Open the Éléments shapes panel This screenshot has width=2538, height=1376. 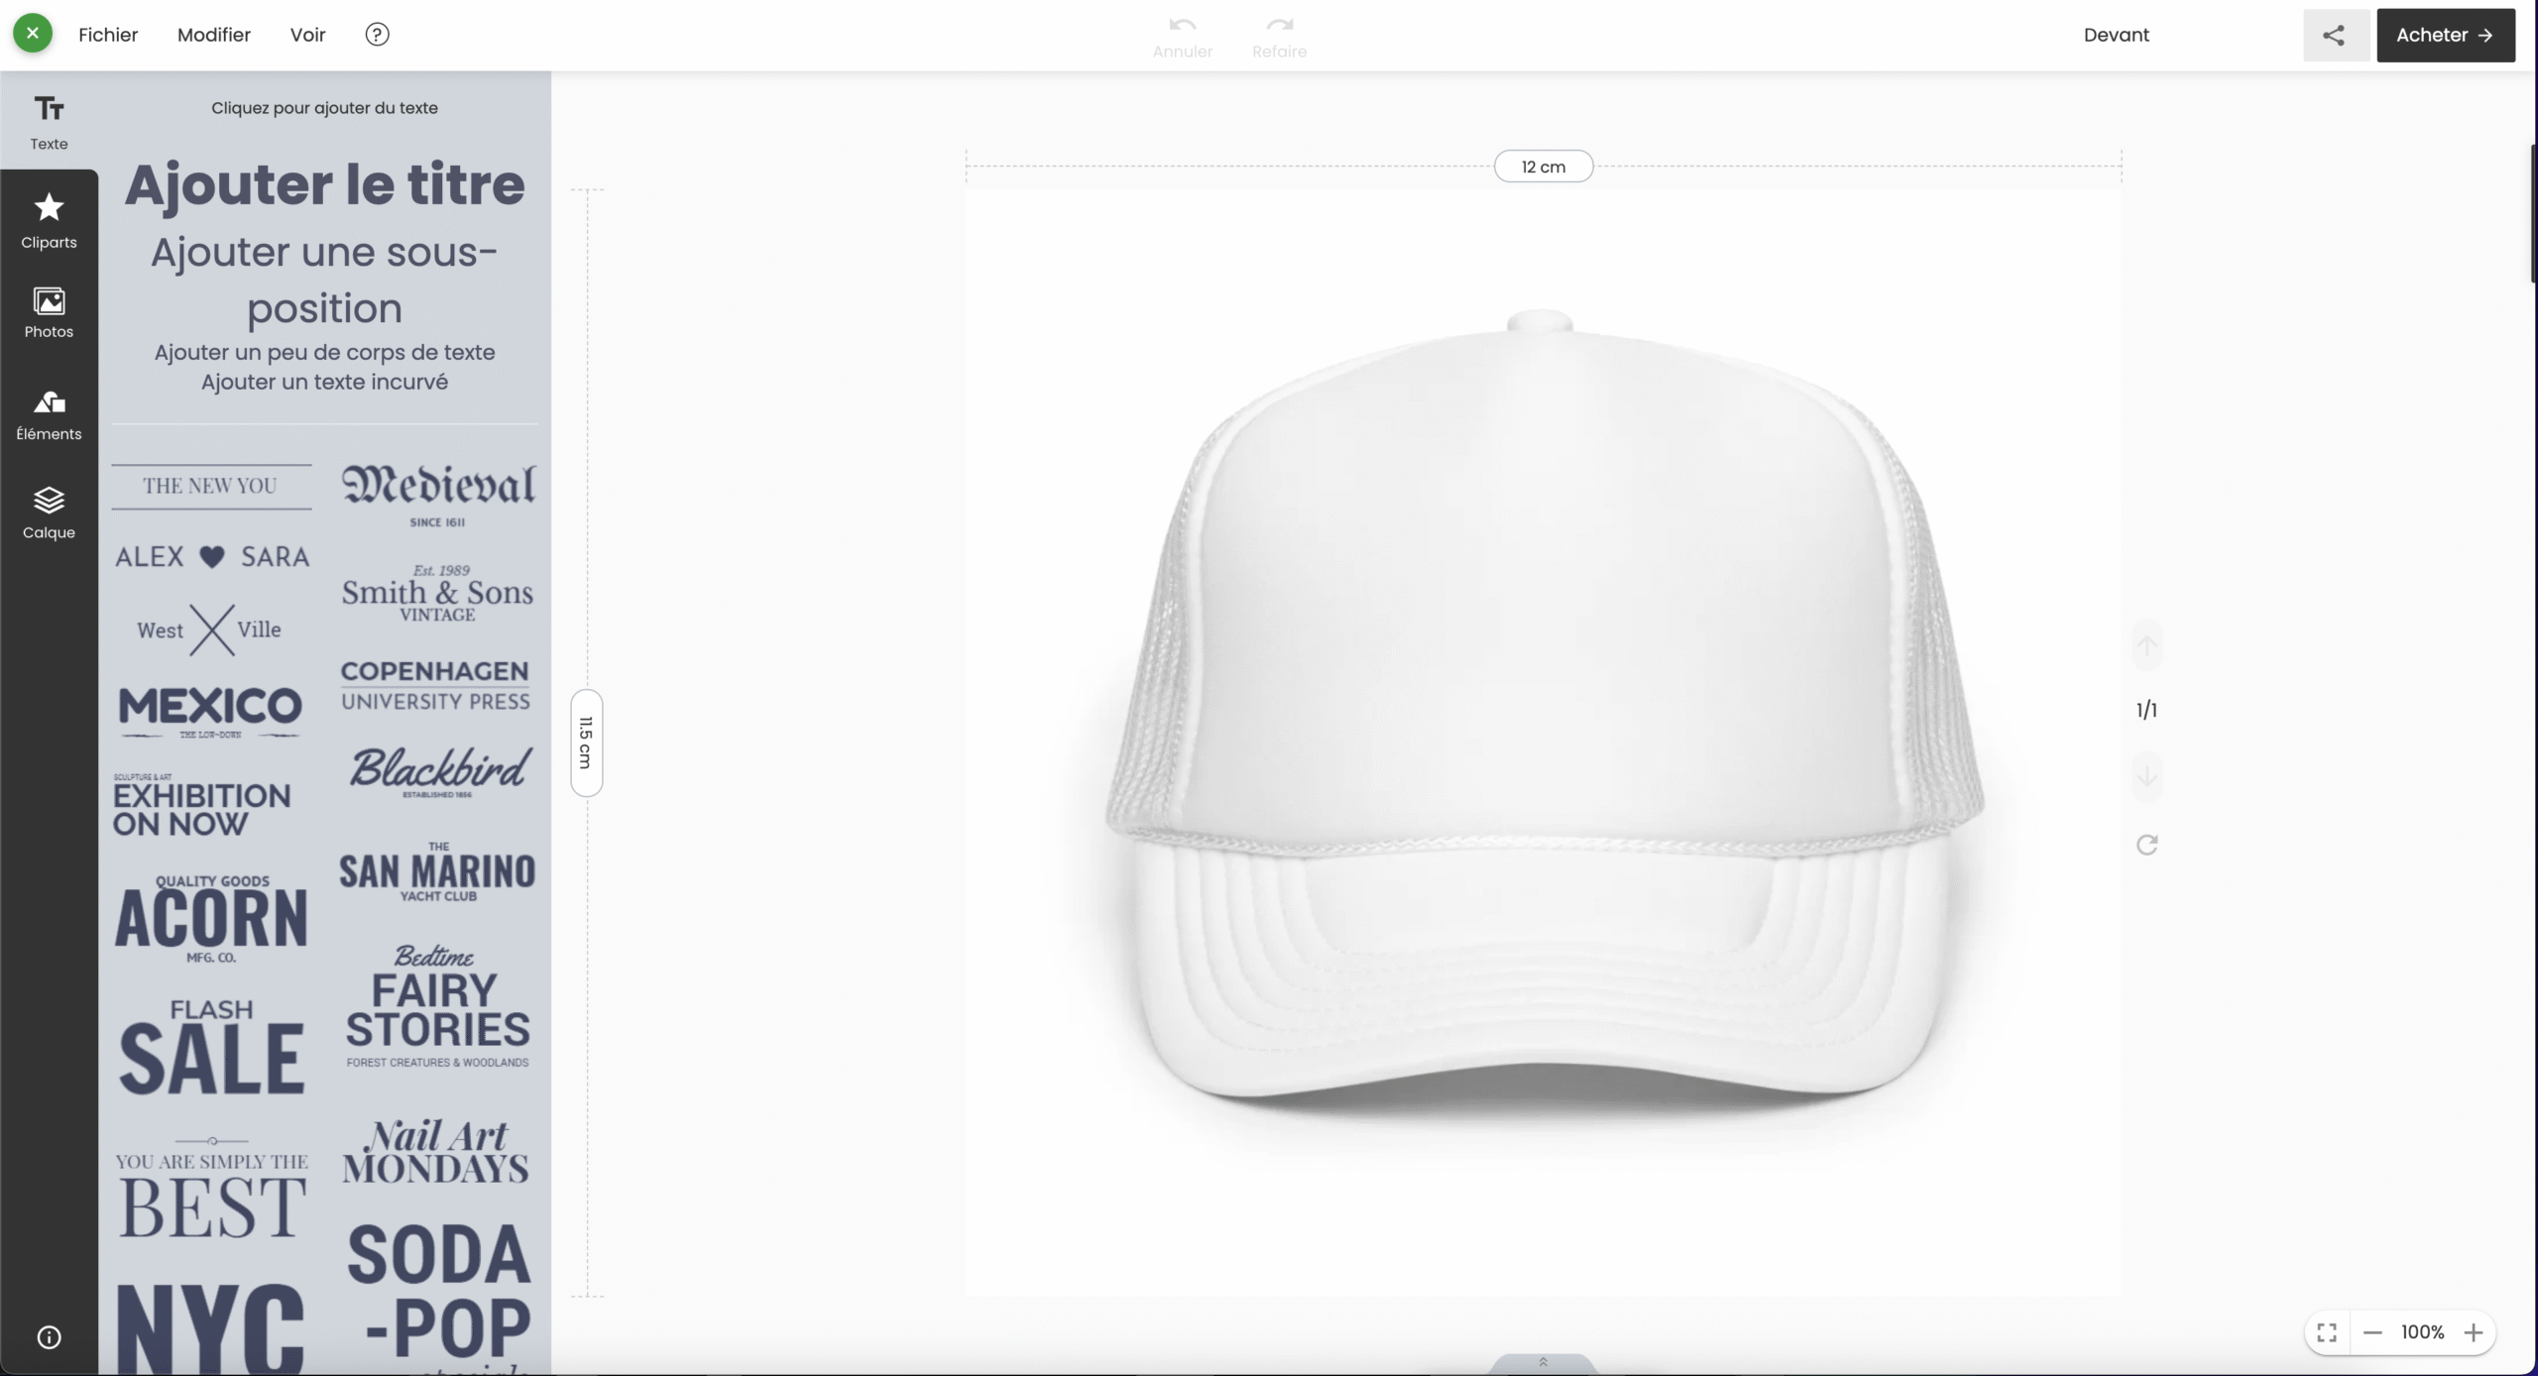pos(49,414)
